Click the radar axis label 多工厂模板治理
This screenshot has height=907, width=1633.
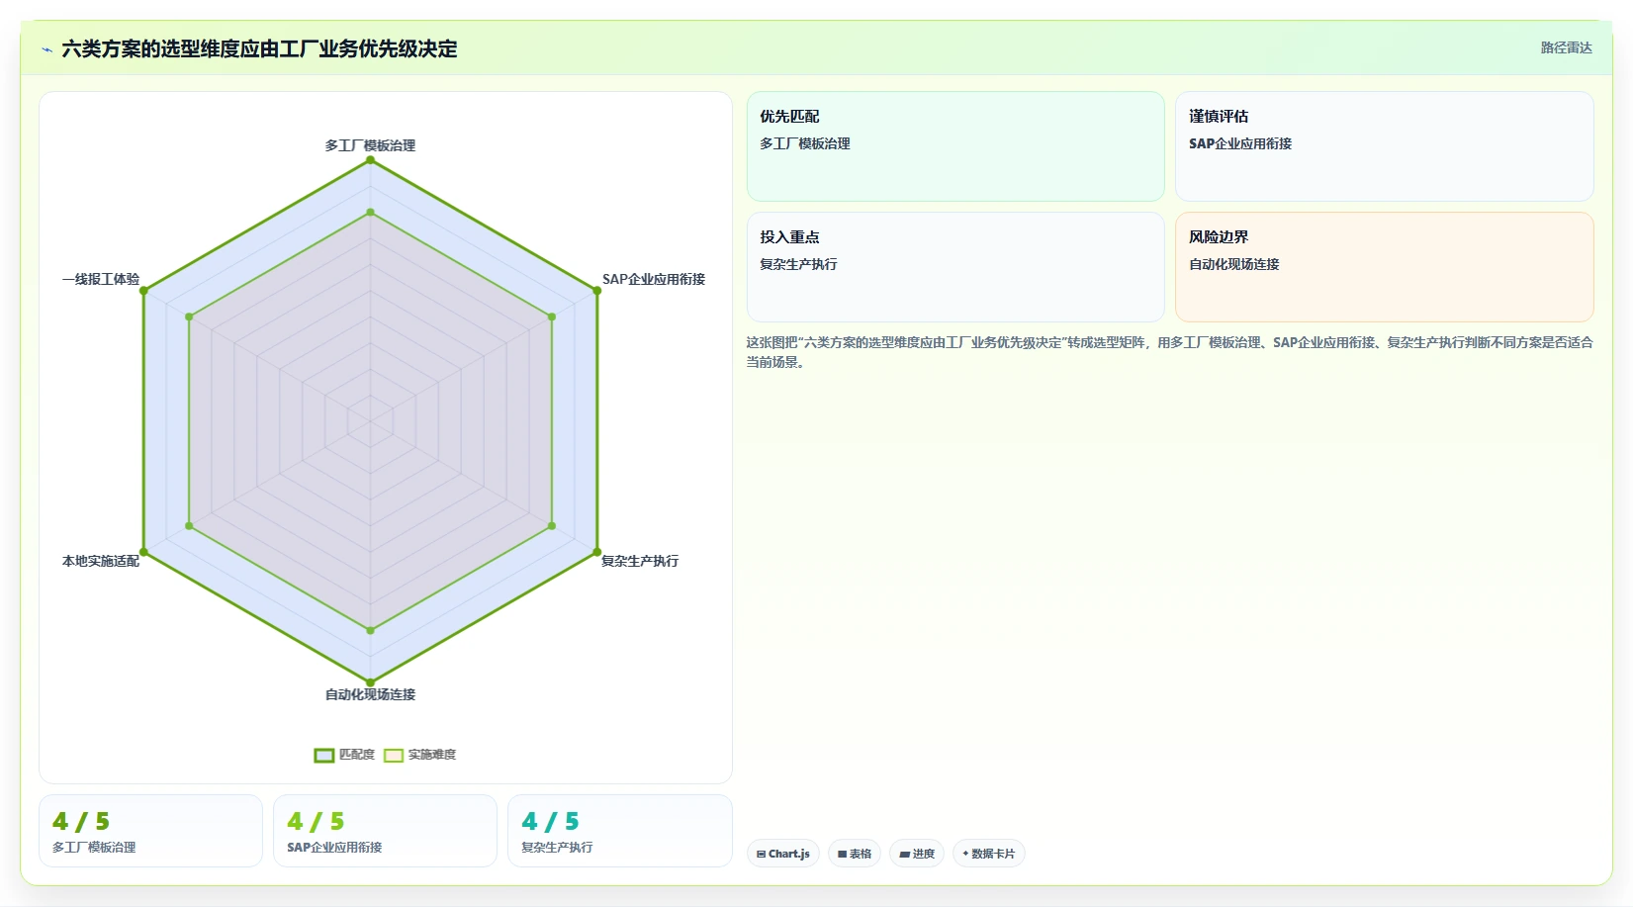tap(370, 145)
